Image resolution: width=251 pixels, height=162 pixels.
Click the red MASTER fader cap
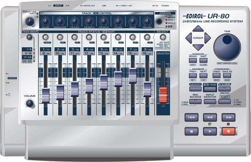163,95
